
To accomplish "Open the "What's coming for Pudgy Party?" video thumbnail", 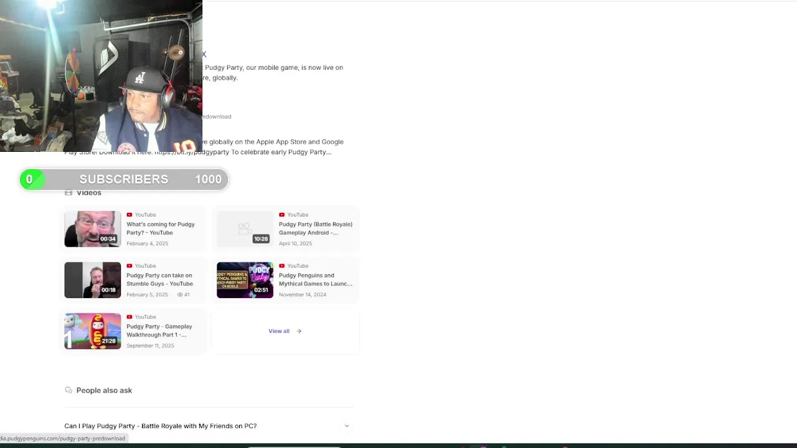I will tap(93, 229).
